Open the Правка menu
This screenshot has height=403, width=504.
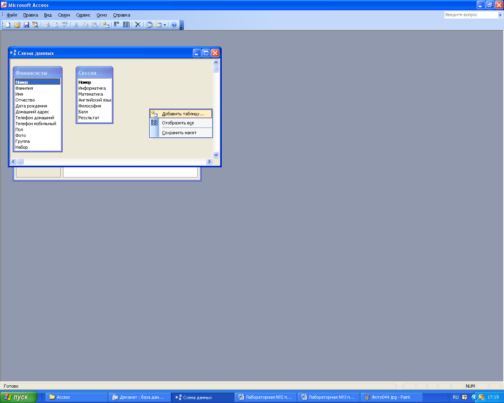pyautogui.click(x=30, y=15)
